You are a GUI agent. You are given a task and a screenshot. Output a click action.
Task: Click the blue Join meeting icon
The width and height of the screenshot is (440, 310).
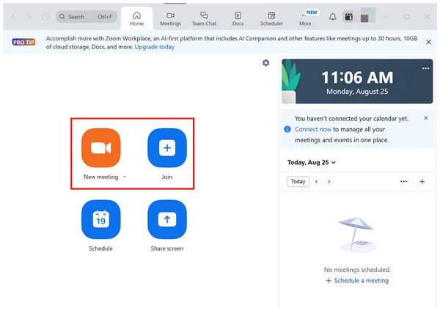(167, 148)
